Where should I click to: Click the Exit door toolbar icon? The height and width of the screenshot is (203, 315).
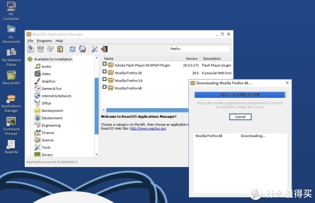pyautogui.click(x=104, y=49)
